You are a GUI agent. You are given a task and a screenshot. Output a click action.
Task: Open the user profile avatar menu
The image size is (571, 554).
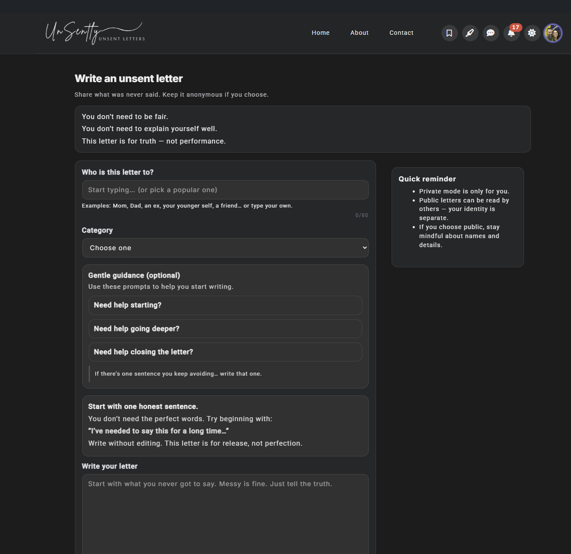pos(553,33)
